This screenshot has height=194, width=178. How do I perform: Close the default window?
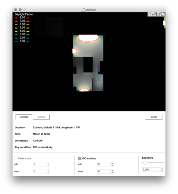pos(16,10)
